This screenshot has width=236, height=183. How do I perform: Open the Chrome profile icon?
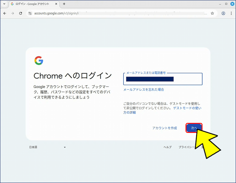(223, 13)
